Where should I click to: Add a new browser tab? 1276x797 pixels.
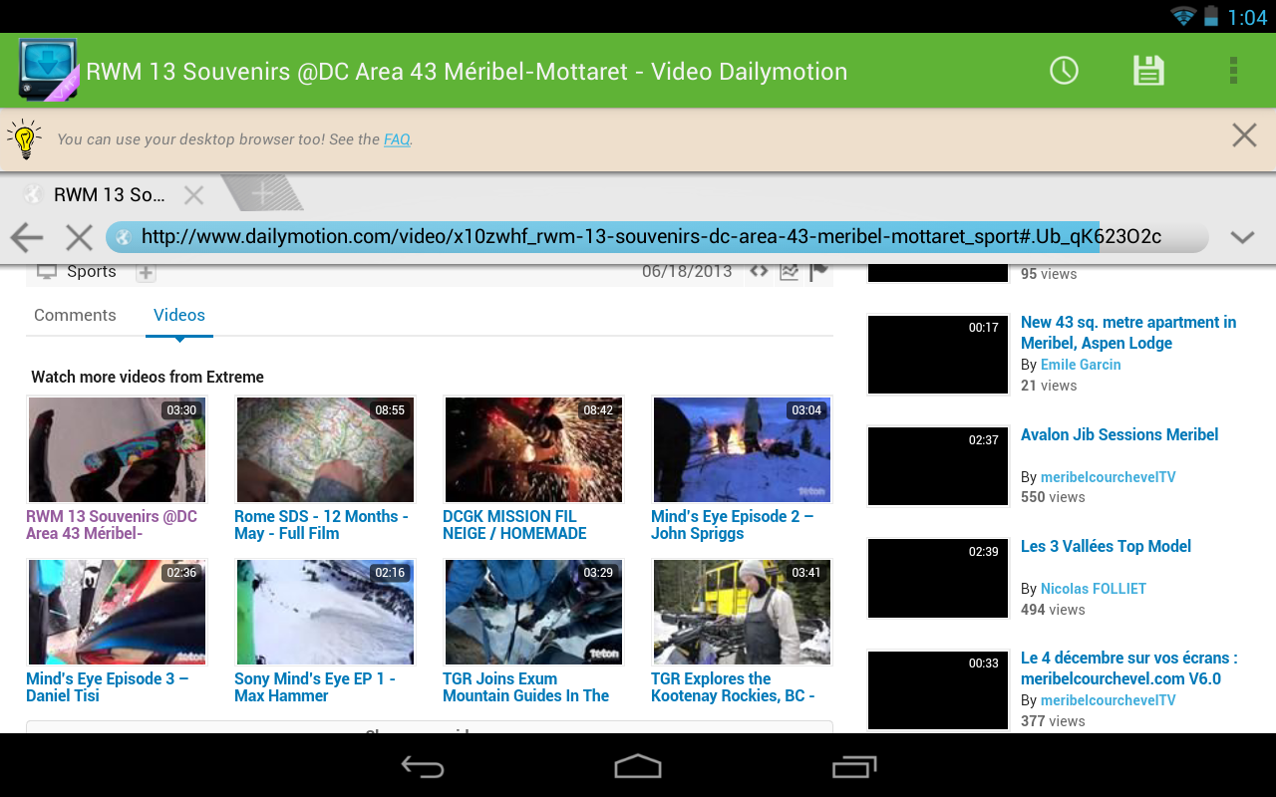coord(262,193)
